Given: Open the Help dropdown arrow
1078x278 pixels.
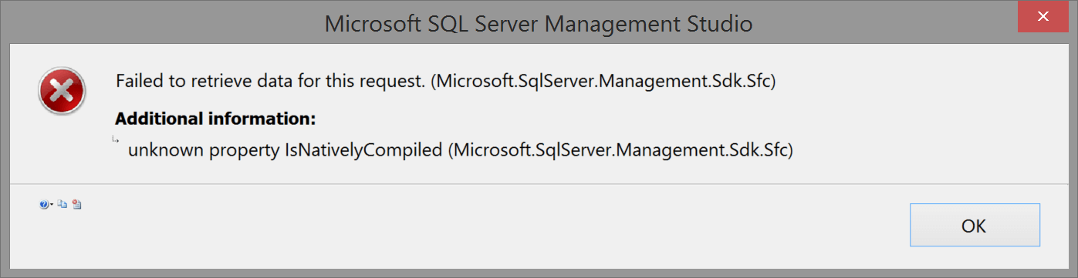Looking at the screenshot, I should [52, 204].
